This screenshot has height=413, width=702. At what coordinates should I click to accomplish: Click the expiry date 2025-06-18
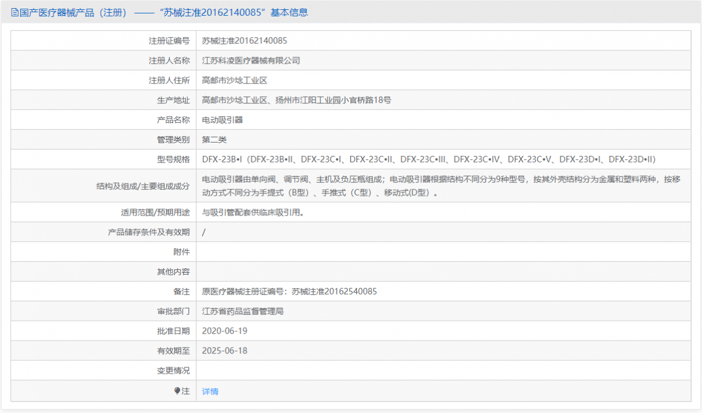point(225,350)
